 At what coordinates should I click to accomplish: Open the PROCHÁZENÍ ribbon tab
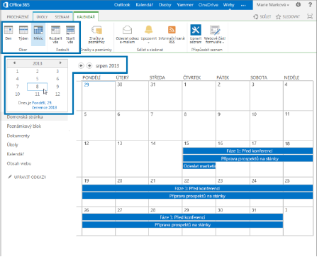pyautogui.click(x=18, y=17)
